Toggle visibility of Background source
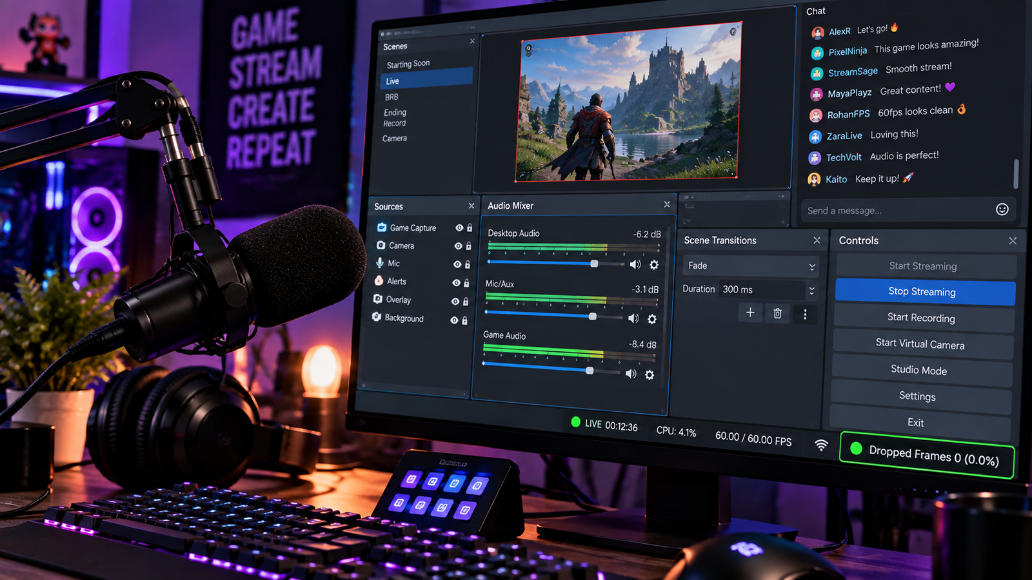The height and width of the screenshot is (580, 1032). [454, 320]
